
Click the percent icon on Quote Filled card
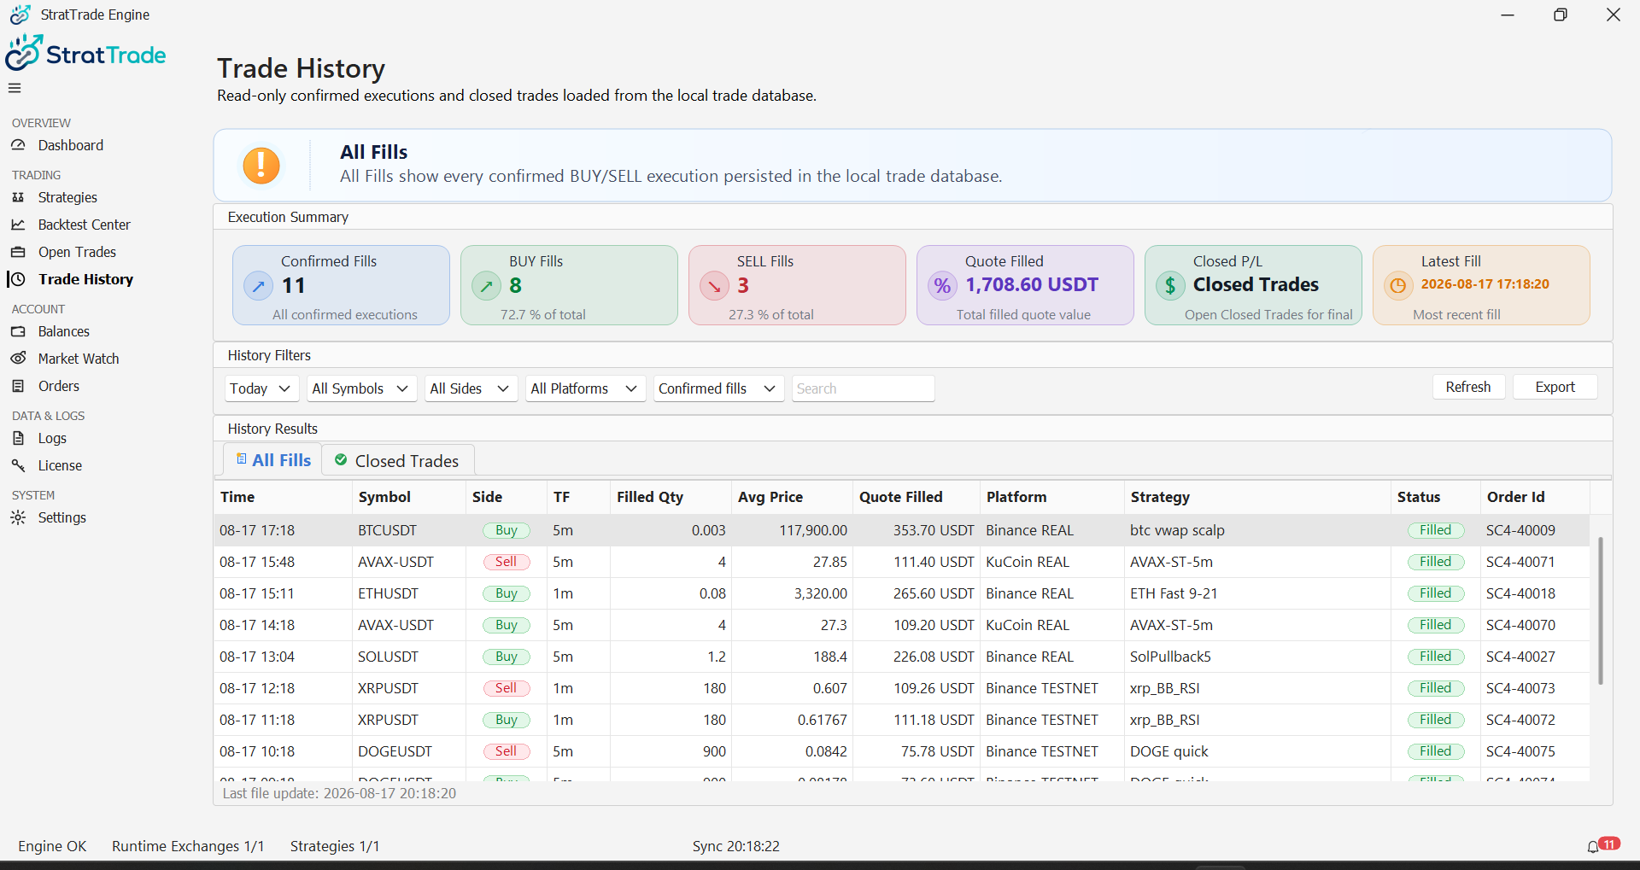[942, 286]
